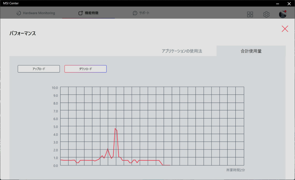Screen dimensions: 295x180
Task: Click the パフォーマンス heading
Action: coord(22,33)
